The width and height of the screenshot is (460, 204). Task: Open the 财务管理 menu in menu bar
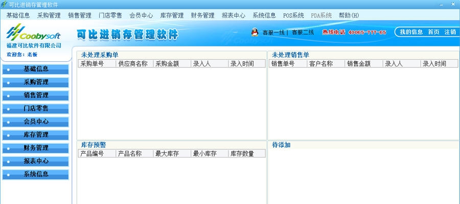(x=203, y=15)
